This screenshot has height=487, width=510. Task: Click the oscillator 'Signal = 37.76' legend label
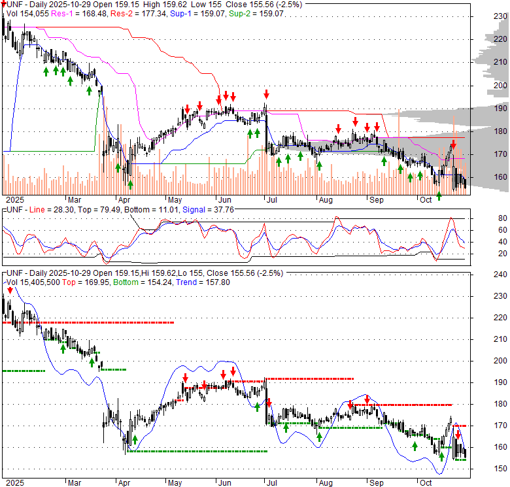[208, 210]
